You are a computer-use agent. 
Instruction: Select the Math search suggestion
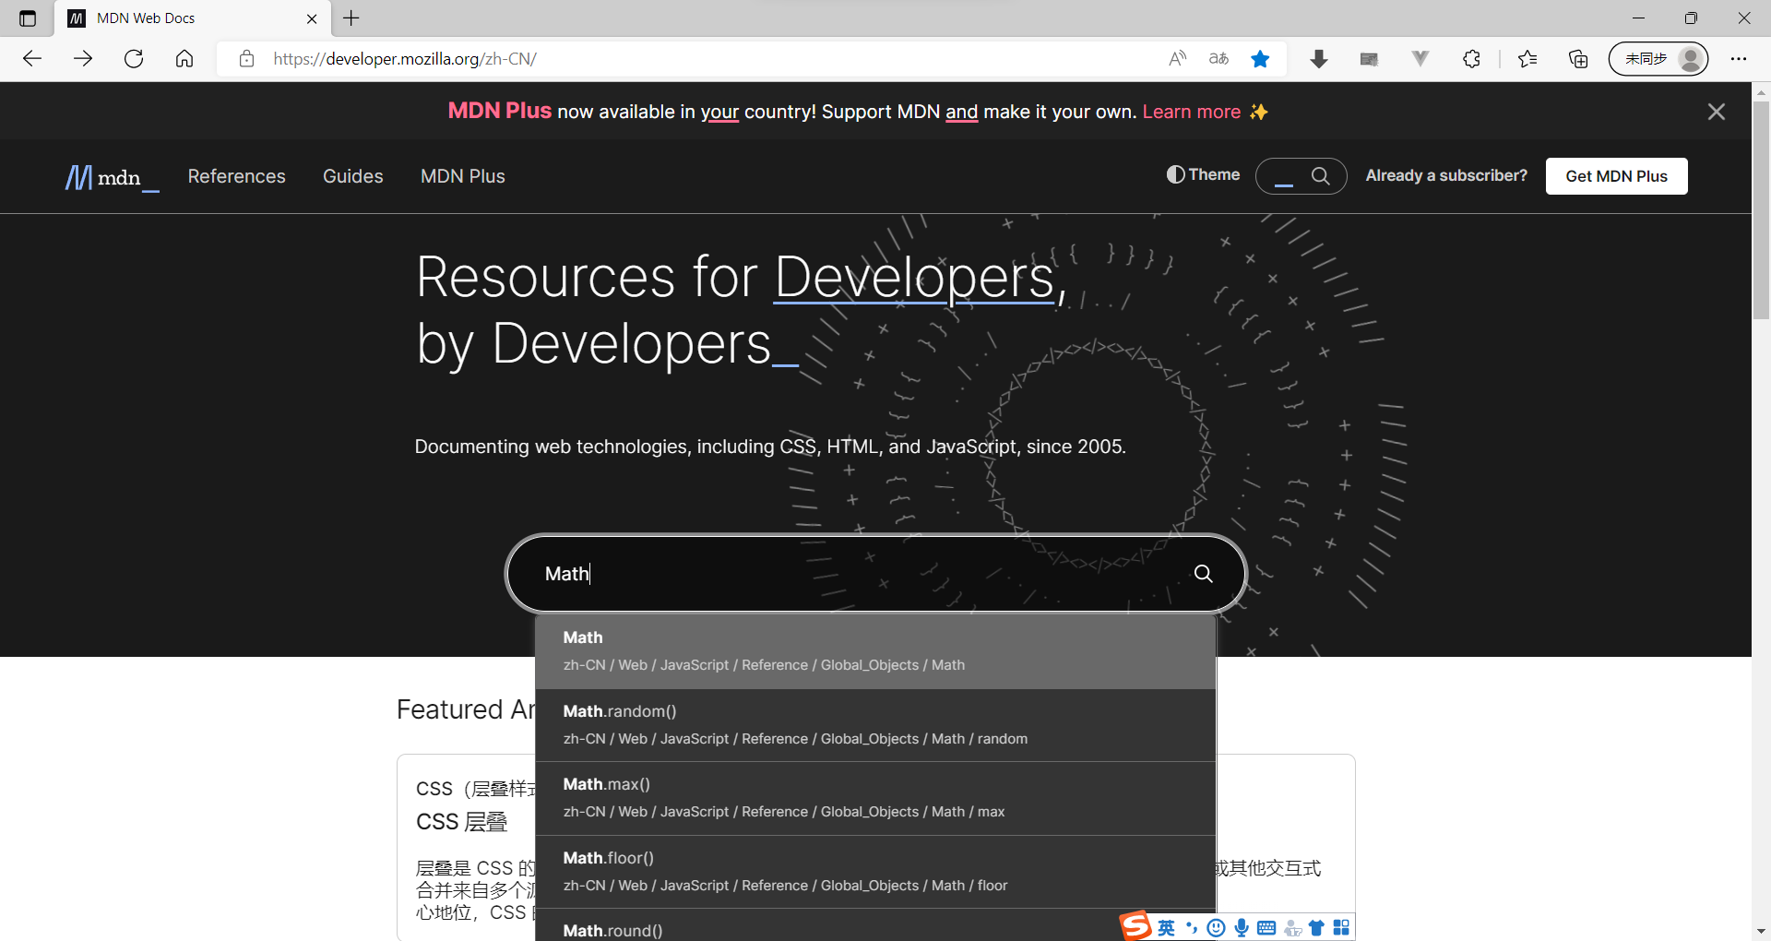click(875, 651)
